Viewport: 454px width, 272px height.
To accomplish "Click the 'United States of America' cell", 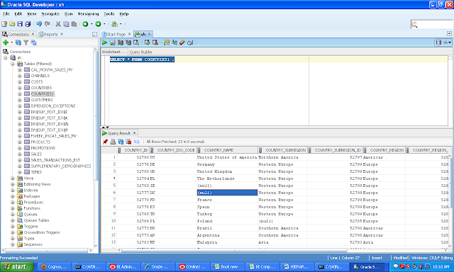I will click(227, 157).
